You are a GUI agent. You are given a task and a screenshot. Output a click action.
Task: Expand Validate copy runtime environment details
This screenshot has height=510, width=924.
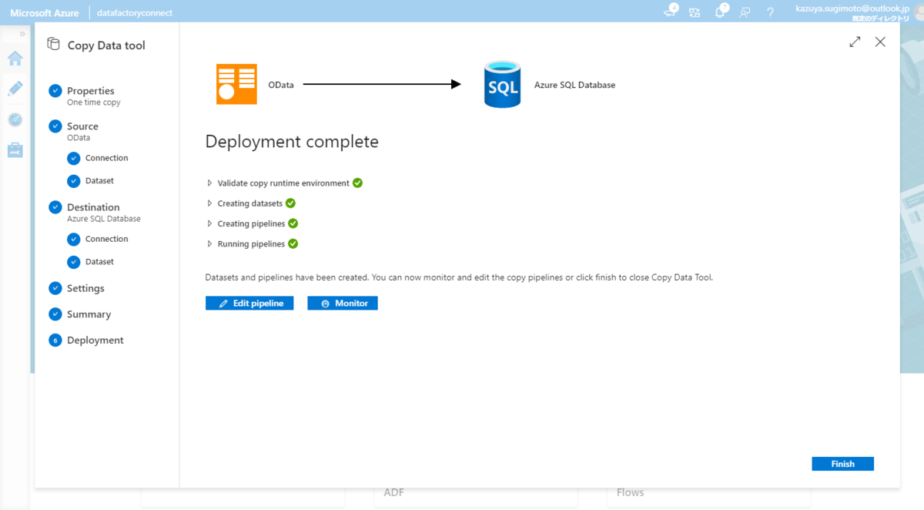point(209,183)
